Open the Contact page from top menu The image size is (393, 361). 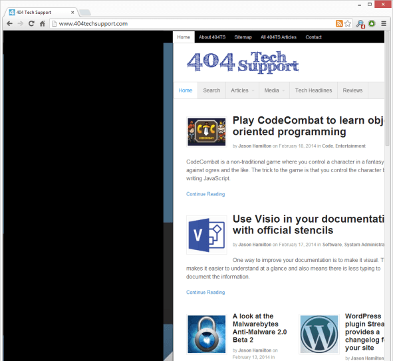(313, 37)
